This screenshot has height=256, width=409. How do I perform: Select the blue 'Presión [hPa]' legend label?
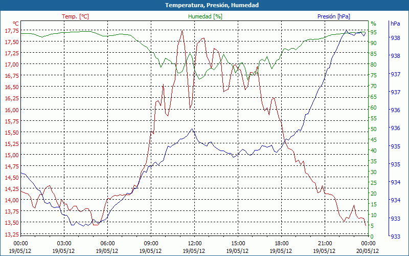(x=334, y=16)
